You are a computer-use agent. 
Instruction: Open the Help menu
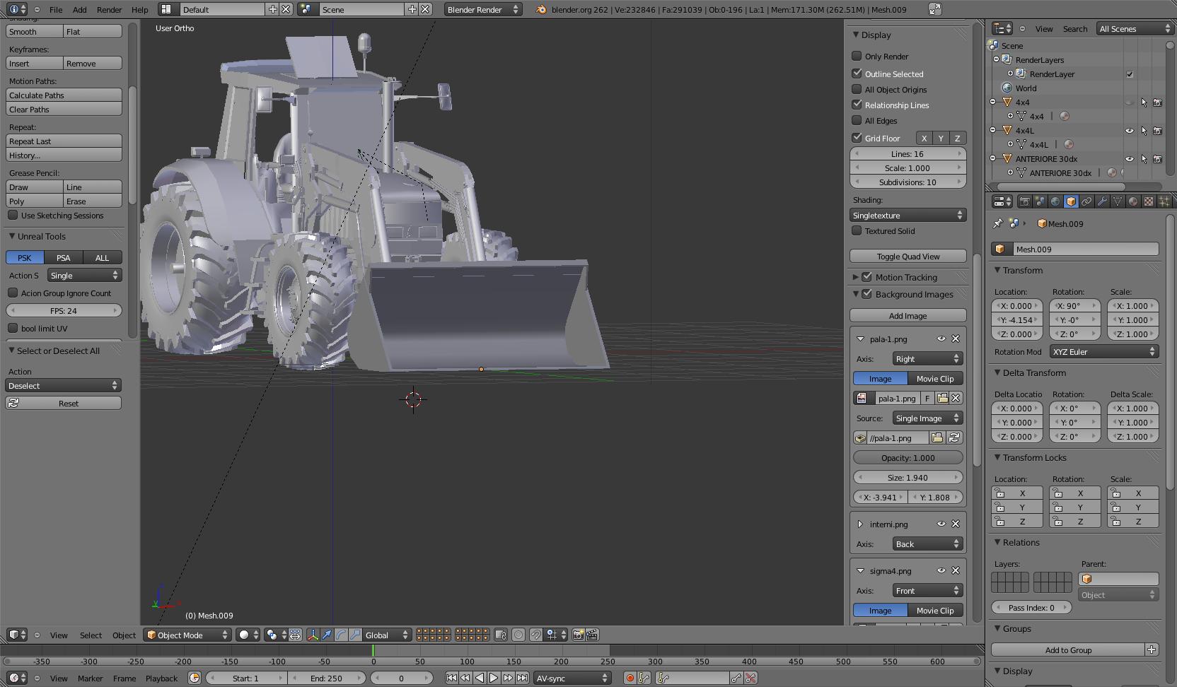pyautogui.click(x=140, y=10)
